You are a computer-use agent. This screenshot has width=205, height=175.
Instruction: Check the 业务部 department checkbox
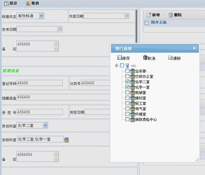tap(127, 71)
